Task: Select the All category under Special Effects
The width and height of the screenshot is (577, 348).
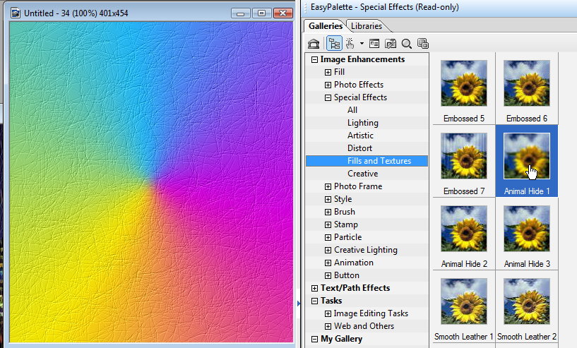Action: point(352,110)
